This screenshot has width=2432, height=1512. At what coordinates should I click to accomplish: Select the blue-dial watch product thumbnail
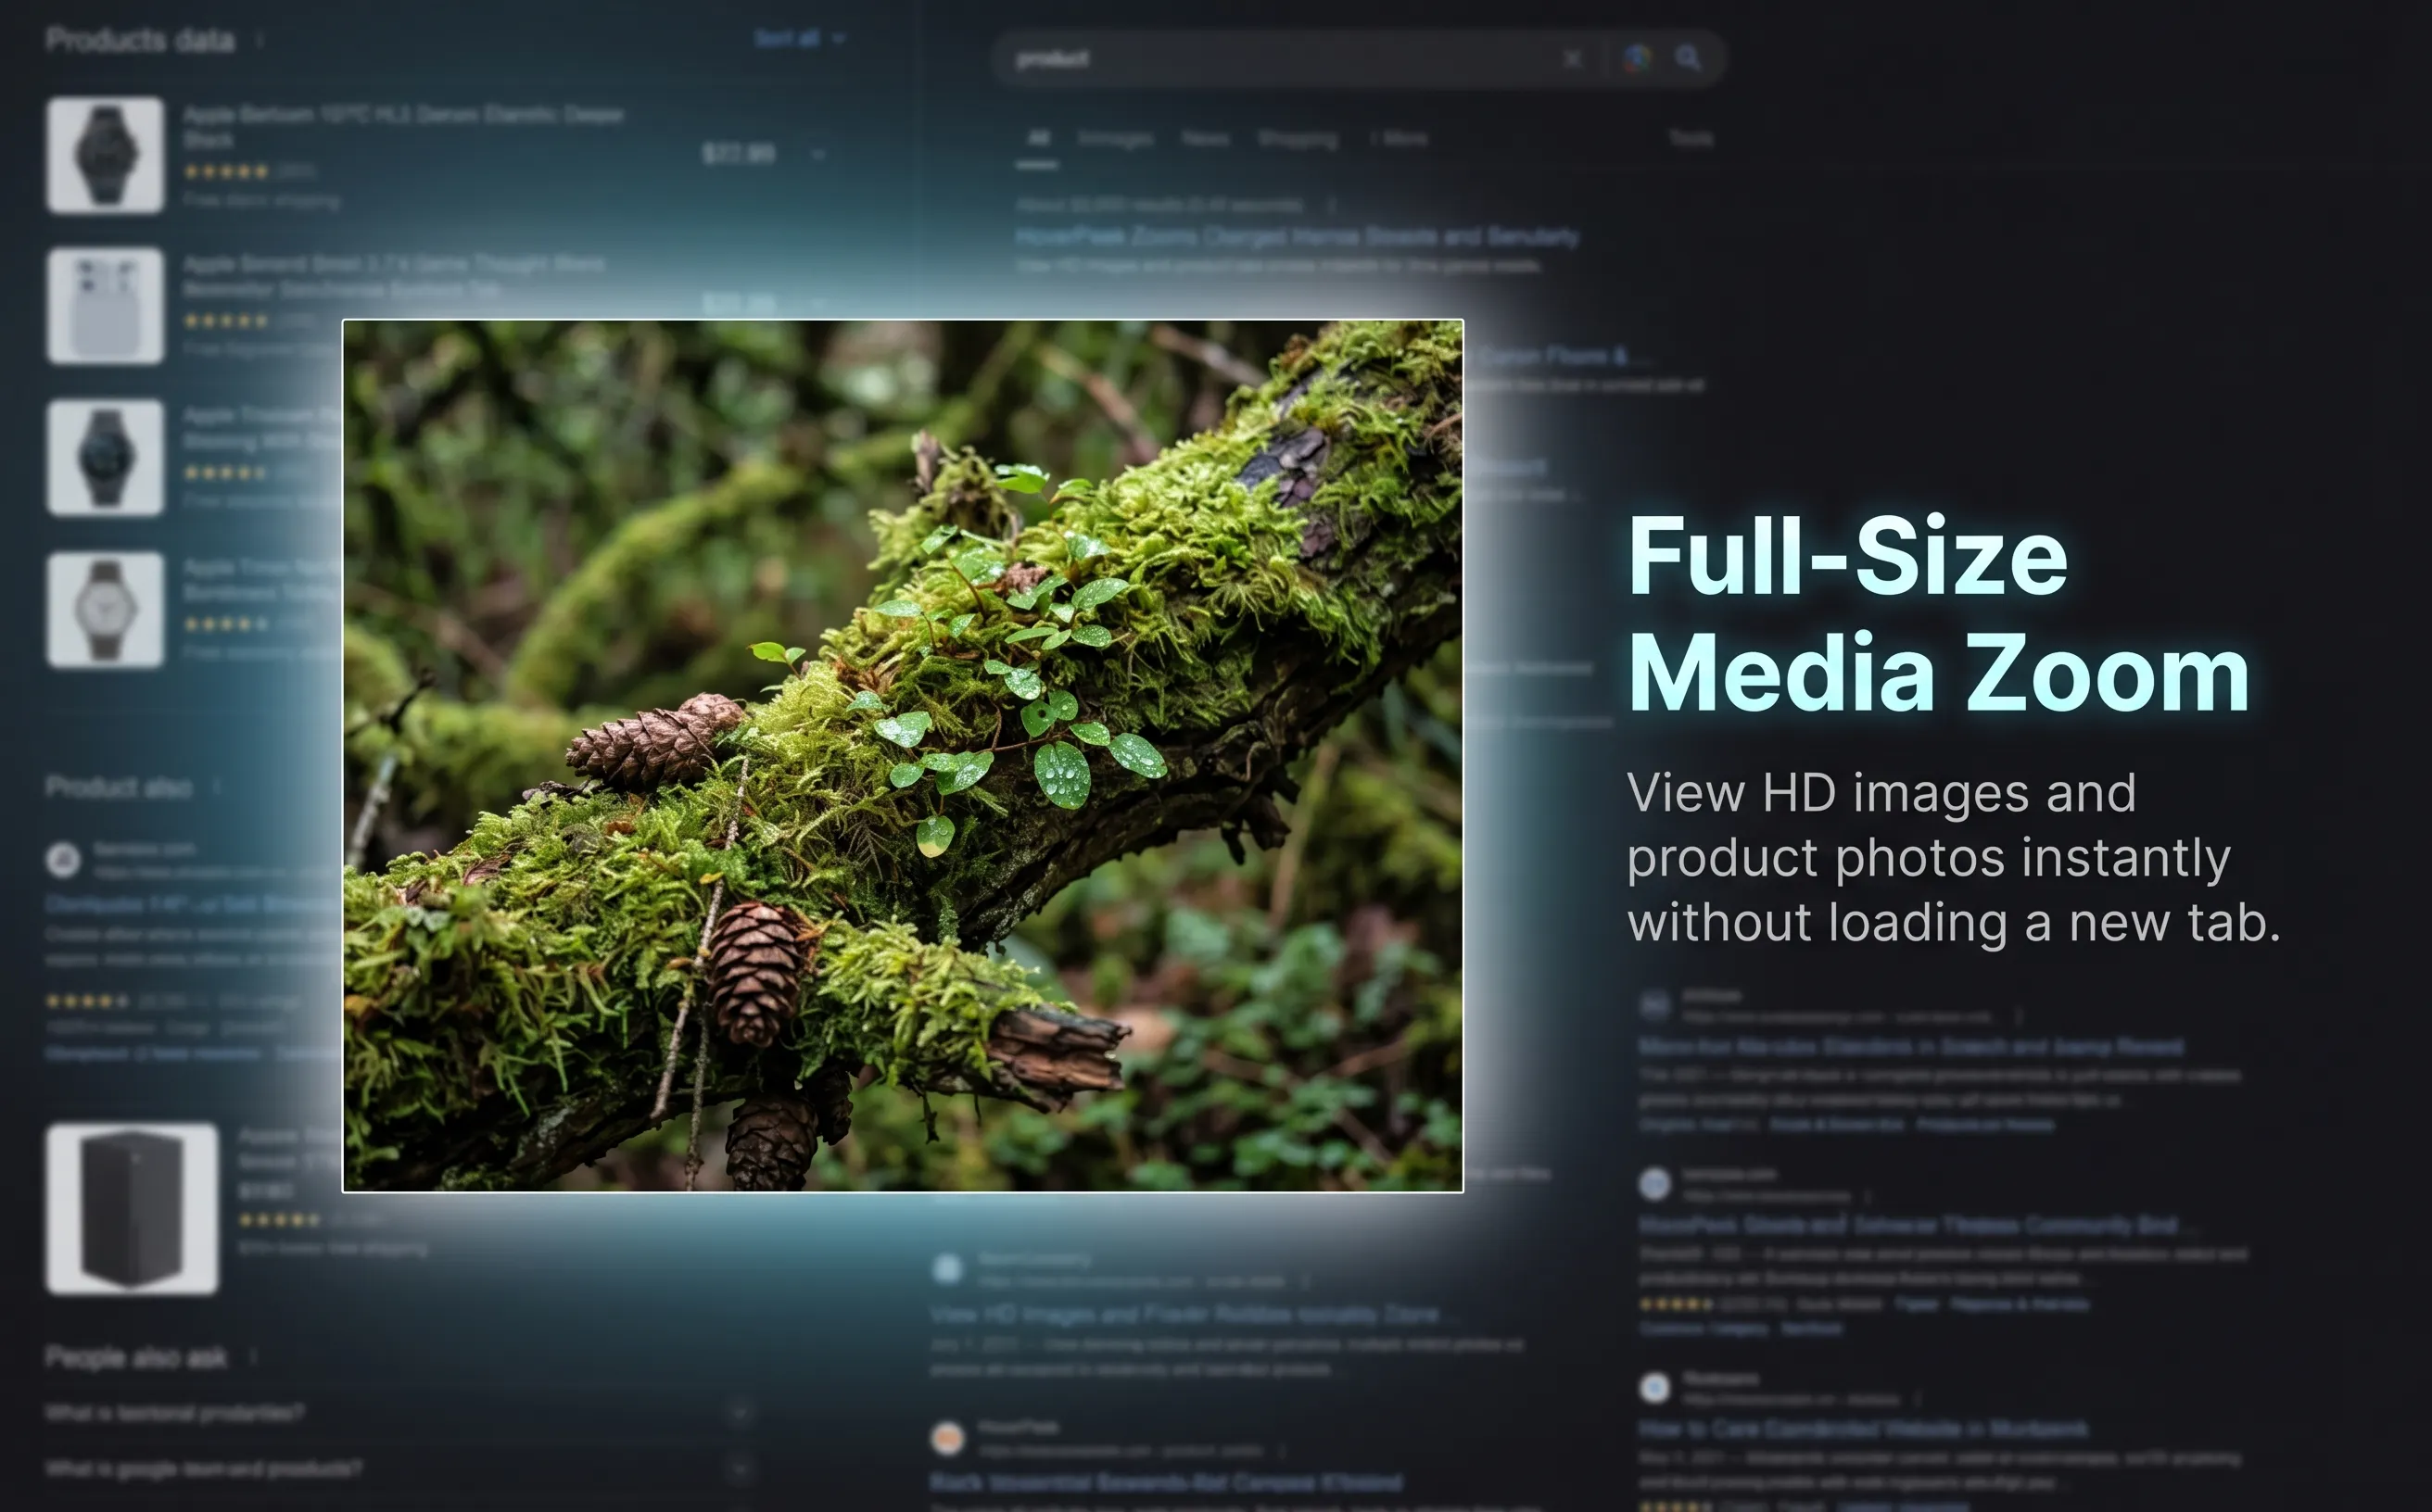coord(105,457)
